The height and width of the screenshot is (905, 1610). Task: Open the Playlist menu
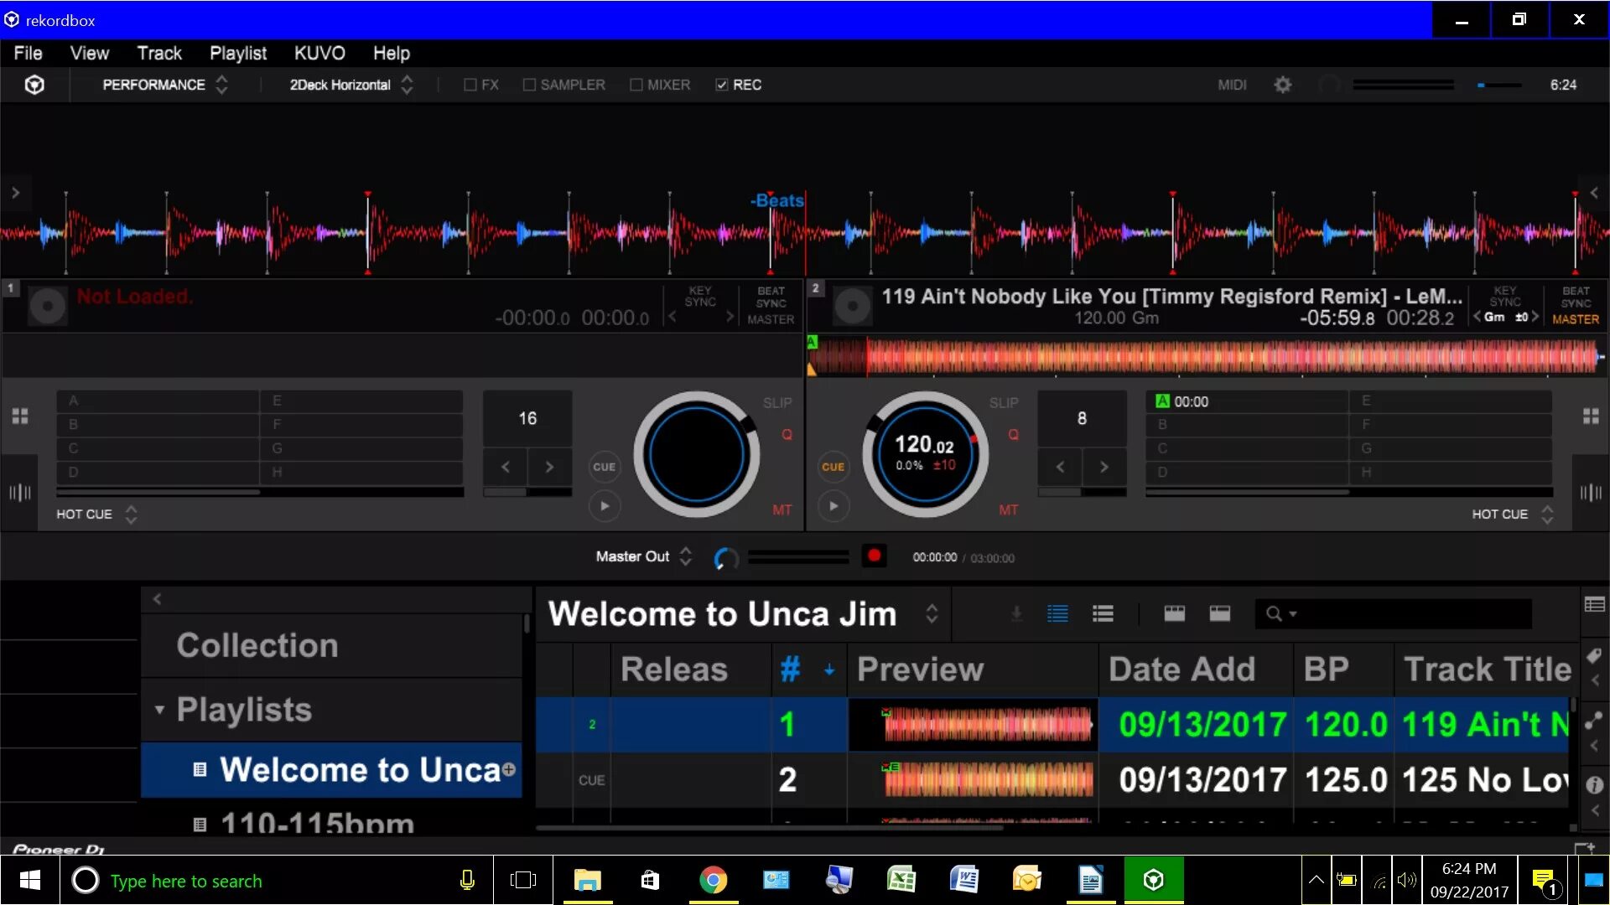[238, 53]
